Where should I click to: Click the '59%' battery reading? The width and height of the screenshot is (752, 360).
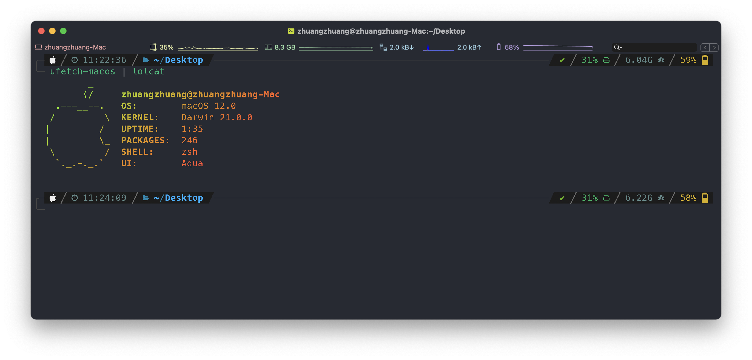(x=688, y=60)
